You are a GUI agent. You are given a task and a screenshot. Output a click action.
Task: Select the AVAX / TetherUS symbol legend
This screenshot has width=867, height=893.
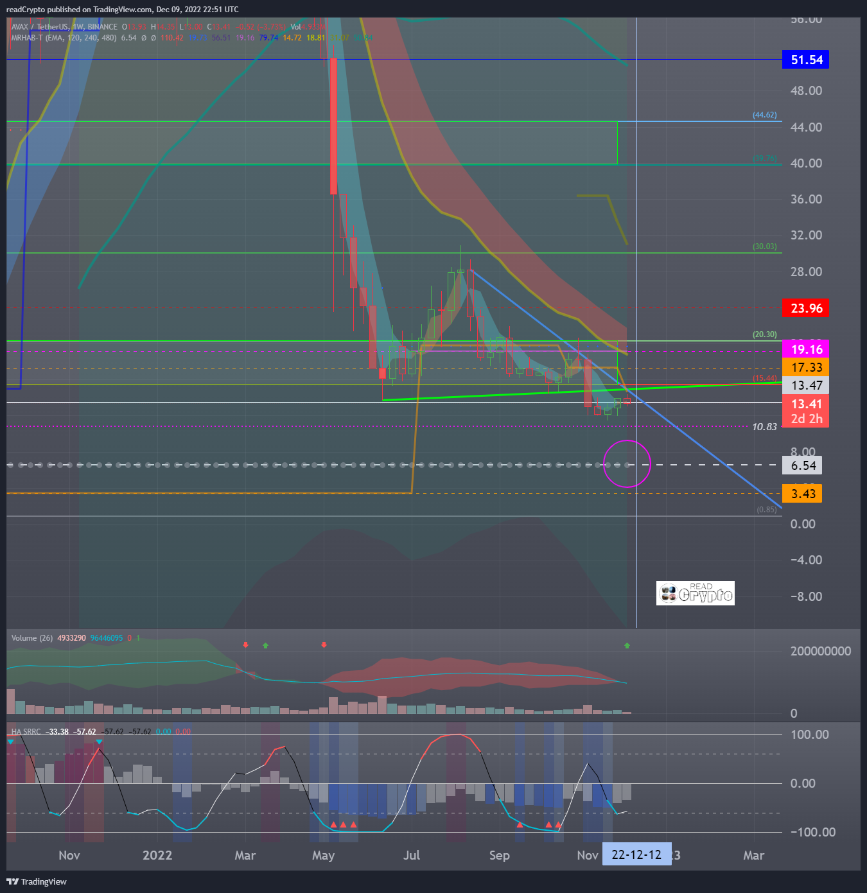pos(64,27)
